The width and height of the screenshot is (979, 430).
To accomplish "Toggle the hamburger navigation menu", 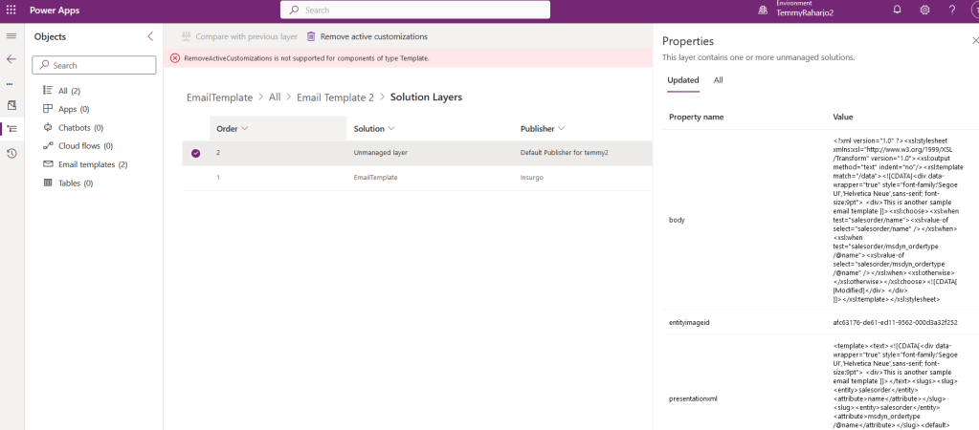I will click(11, 36).
